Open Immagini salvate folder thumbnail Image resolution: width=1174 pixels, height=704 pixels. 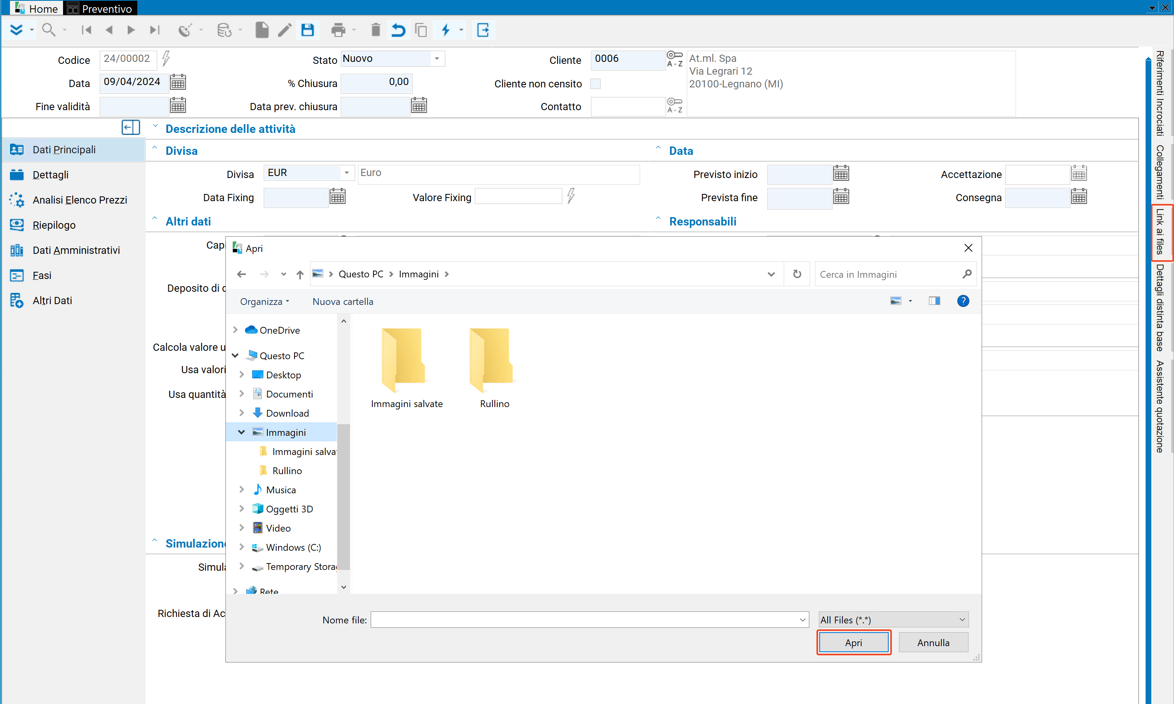point(407,368)
